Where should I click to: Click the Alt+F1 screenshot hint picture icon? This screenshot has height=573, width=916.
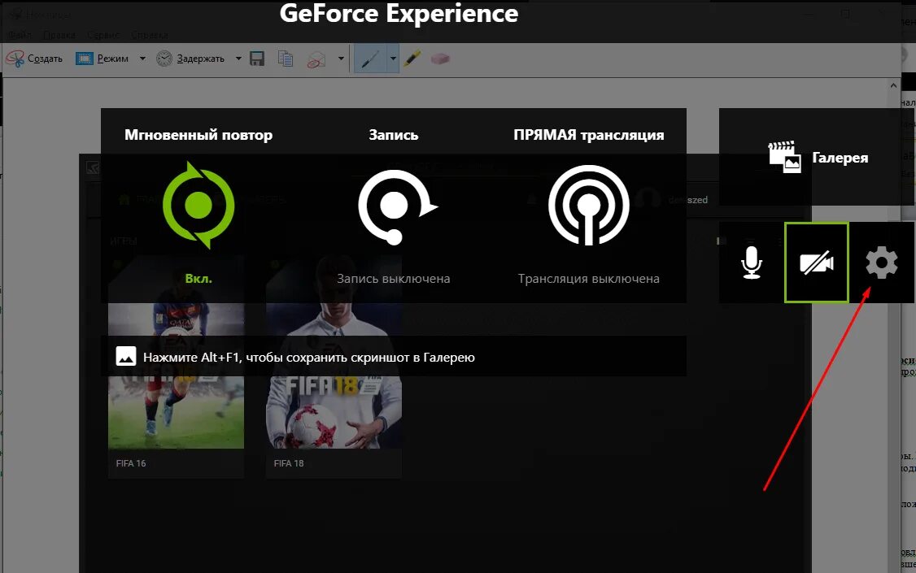[x=125, y=356]
